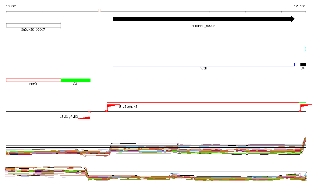Click the 12 500 end position label
312x186 pixels.
299,6
